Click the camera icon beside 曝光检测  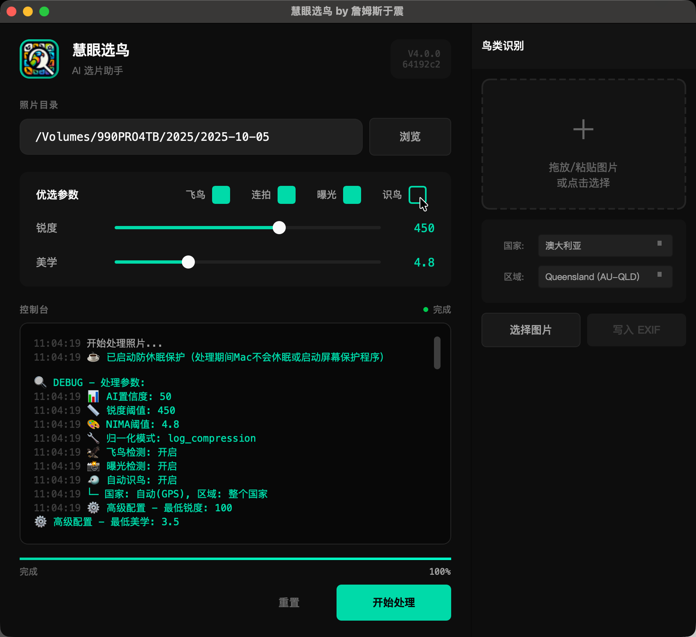pyautogui.click(x=93, y=466)
